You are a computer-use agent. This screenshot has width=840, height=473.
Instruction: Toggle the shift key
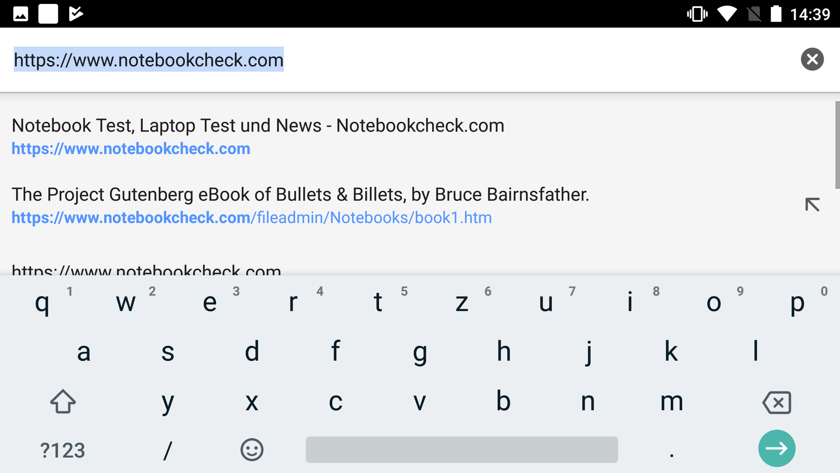[63, 402]
